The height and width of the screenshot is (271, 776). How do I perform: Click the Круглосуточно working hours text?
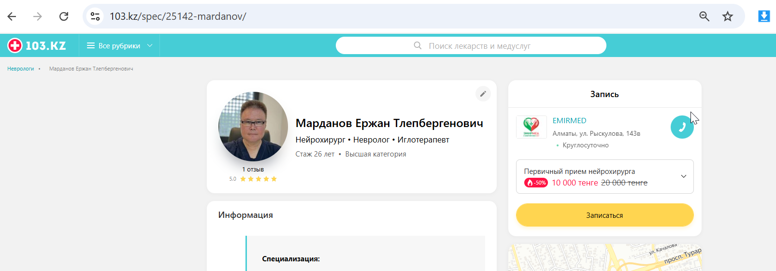point(586,145)
